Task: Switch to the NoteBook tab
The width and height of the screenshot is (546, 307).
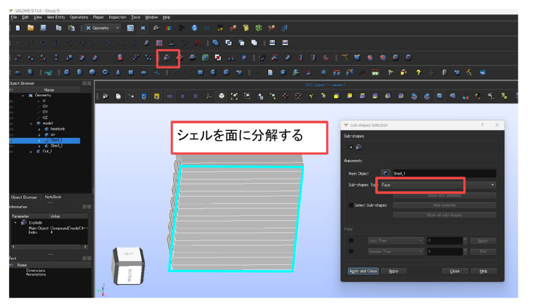Action: [53, 197]
